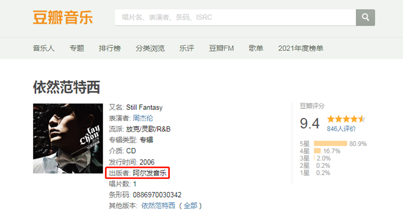Open the 音乐人 navigation item
The image size is (403, 219).
(x=44, y=48)
